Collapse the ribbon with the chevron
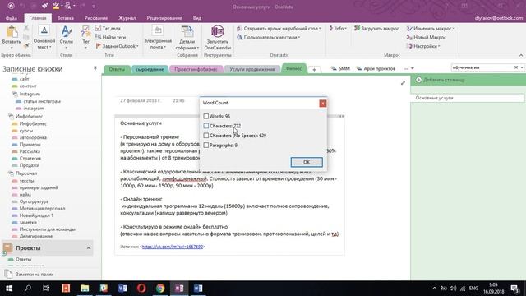The width and height of the screenshot is (526, 296). (521, 55)
